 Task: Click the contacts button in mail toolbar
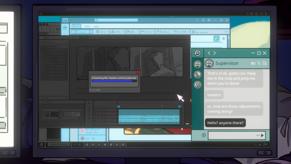pos(200,32)
